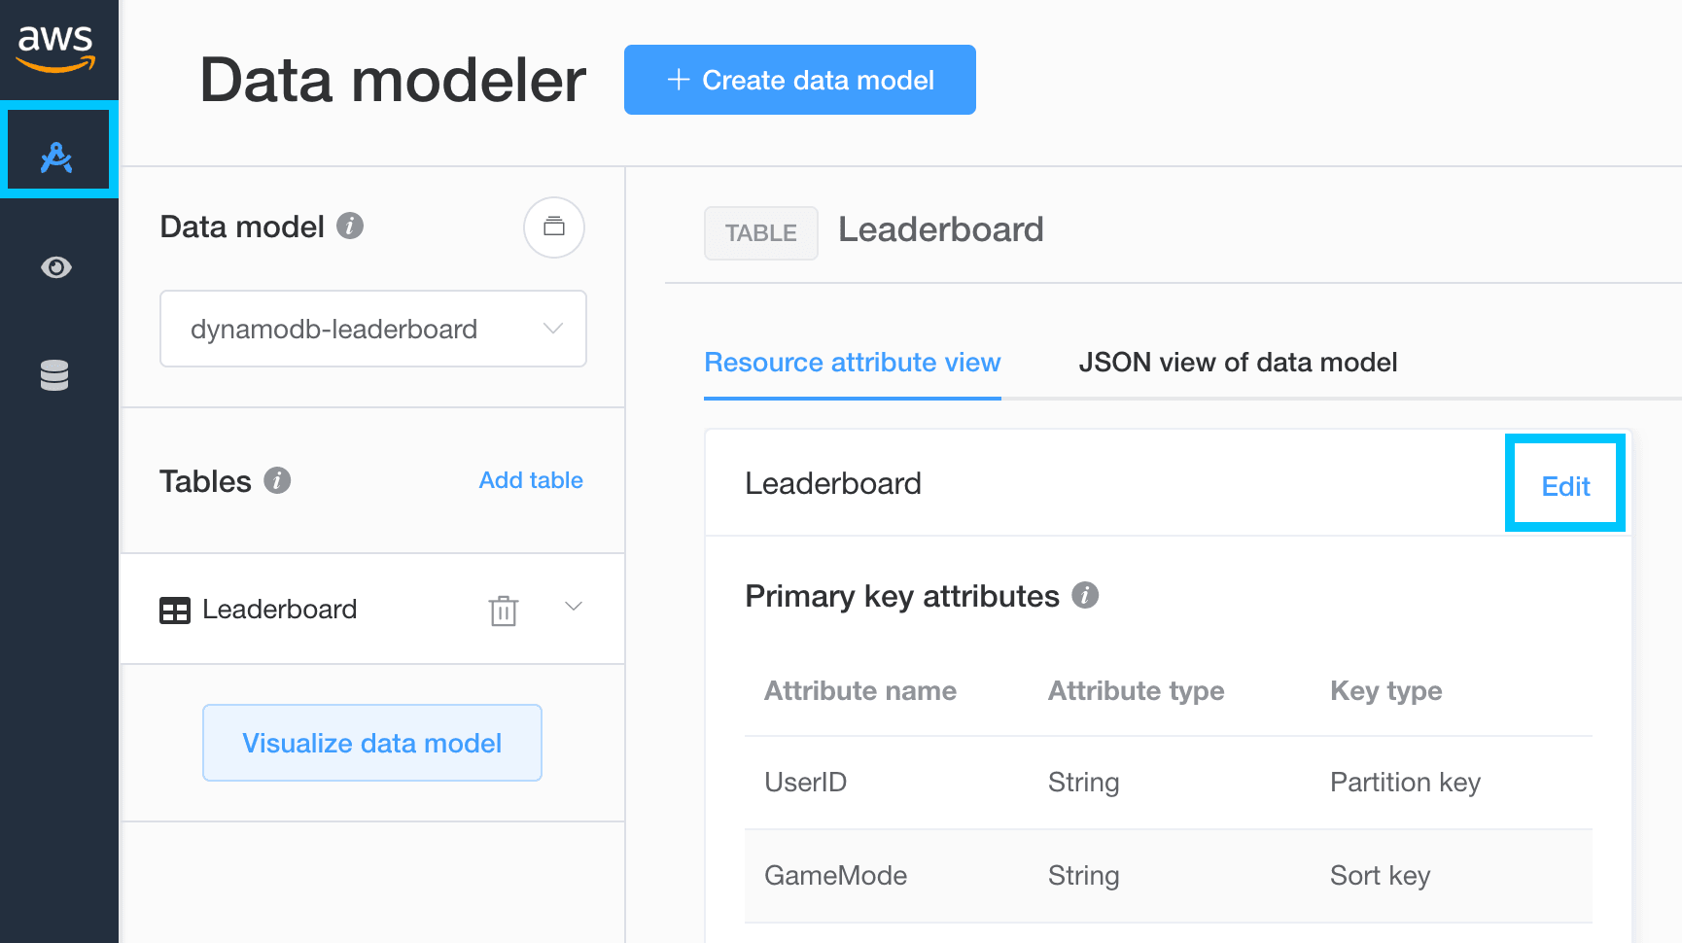Switch to Resource attribute view tab
This screenshot has width=1682, height=943.
(x=852, y=363)
